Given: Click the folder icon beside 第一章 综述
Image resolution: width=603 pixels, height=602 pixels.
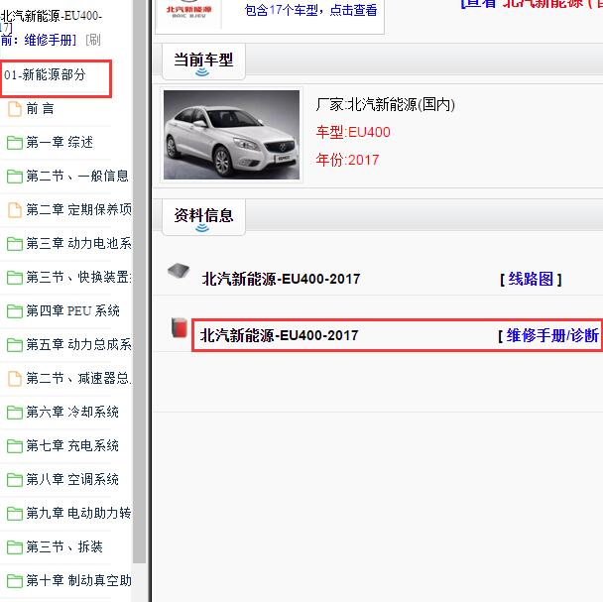Looking at the screenshot, I should pyautogui.click(x=14, y=143).
